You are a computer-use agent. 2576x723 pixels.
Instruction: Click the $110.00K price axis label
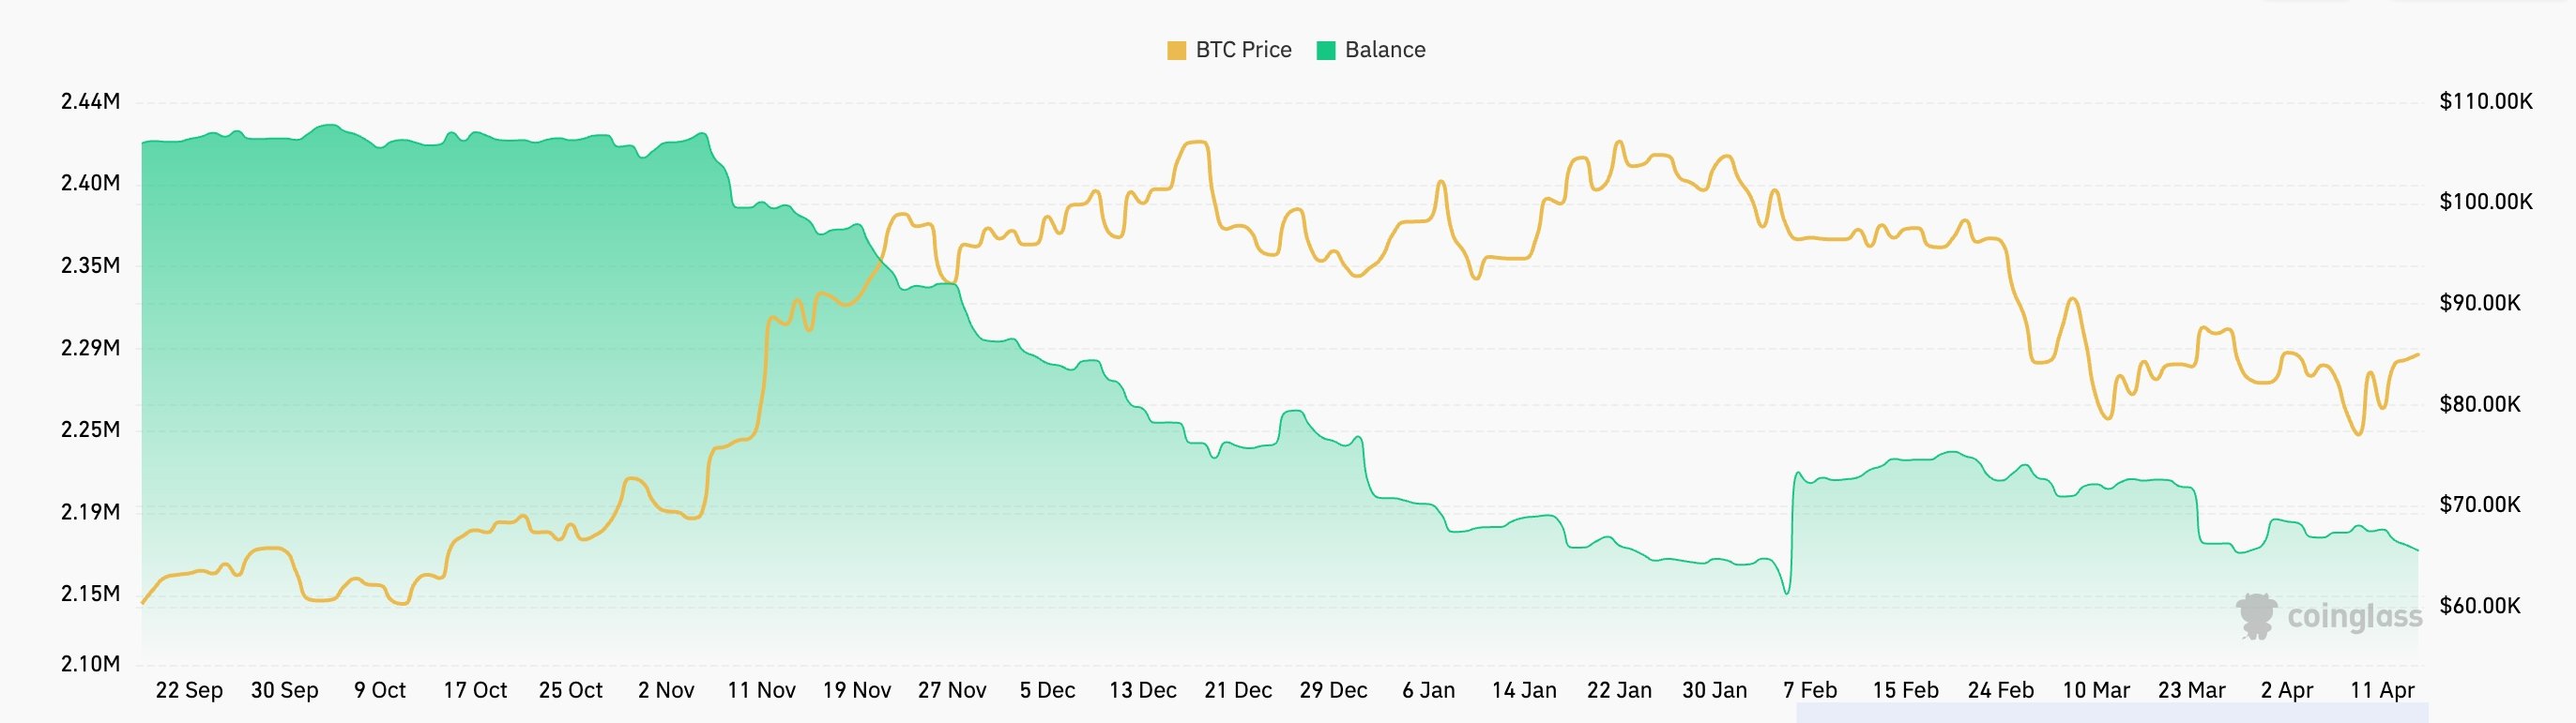pos(2486,101)
